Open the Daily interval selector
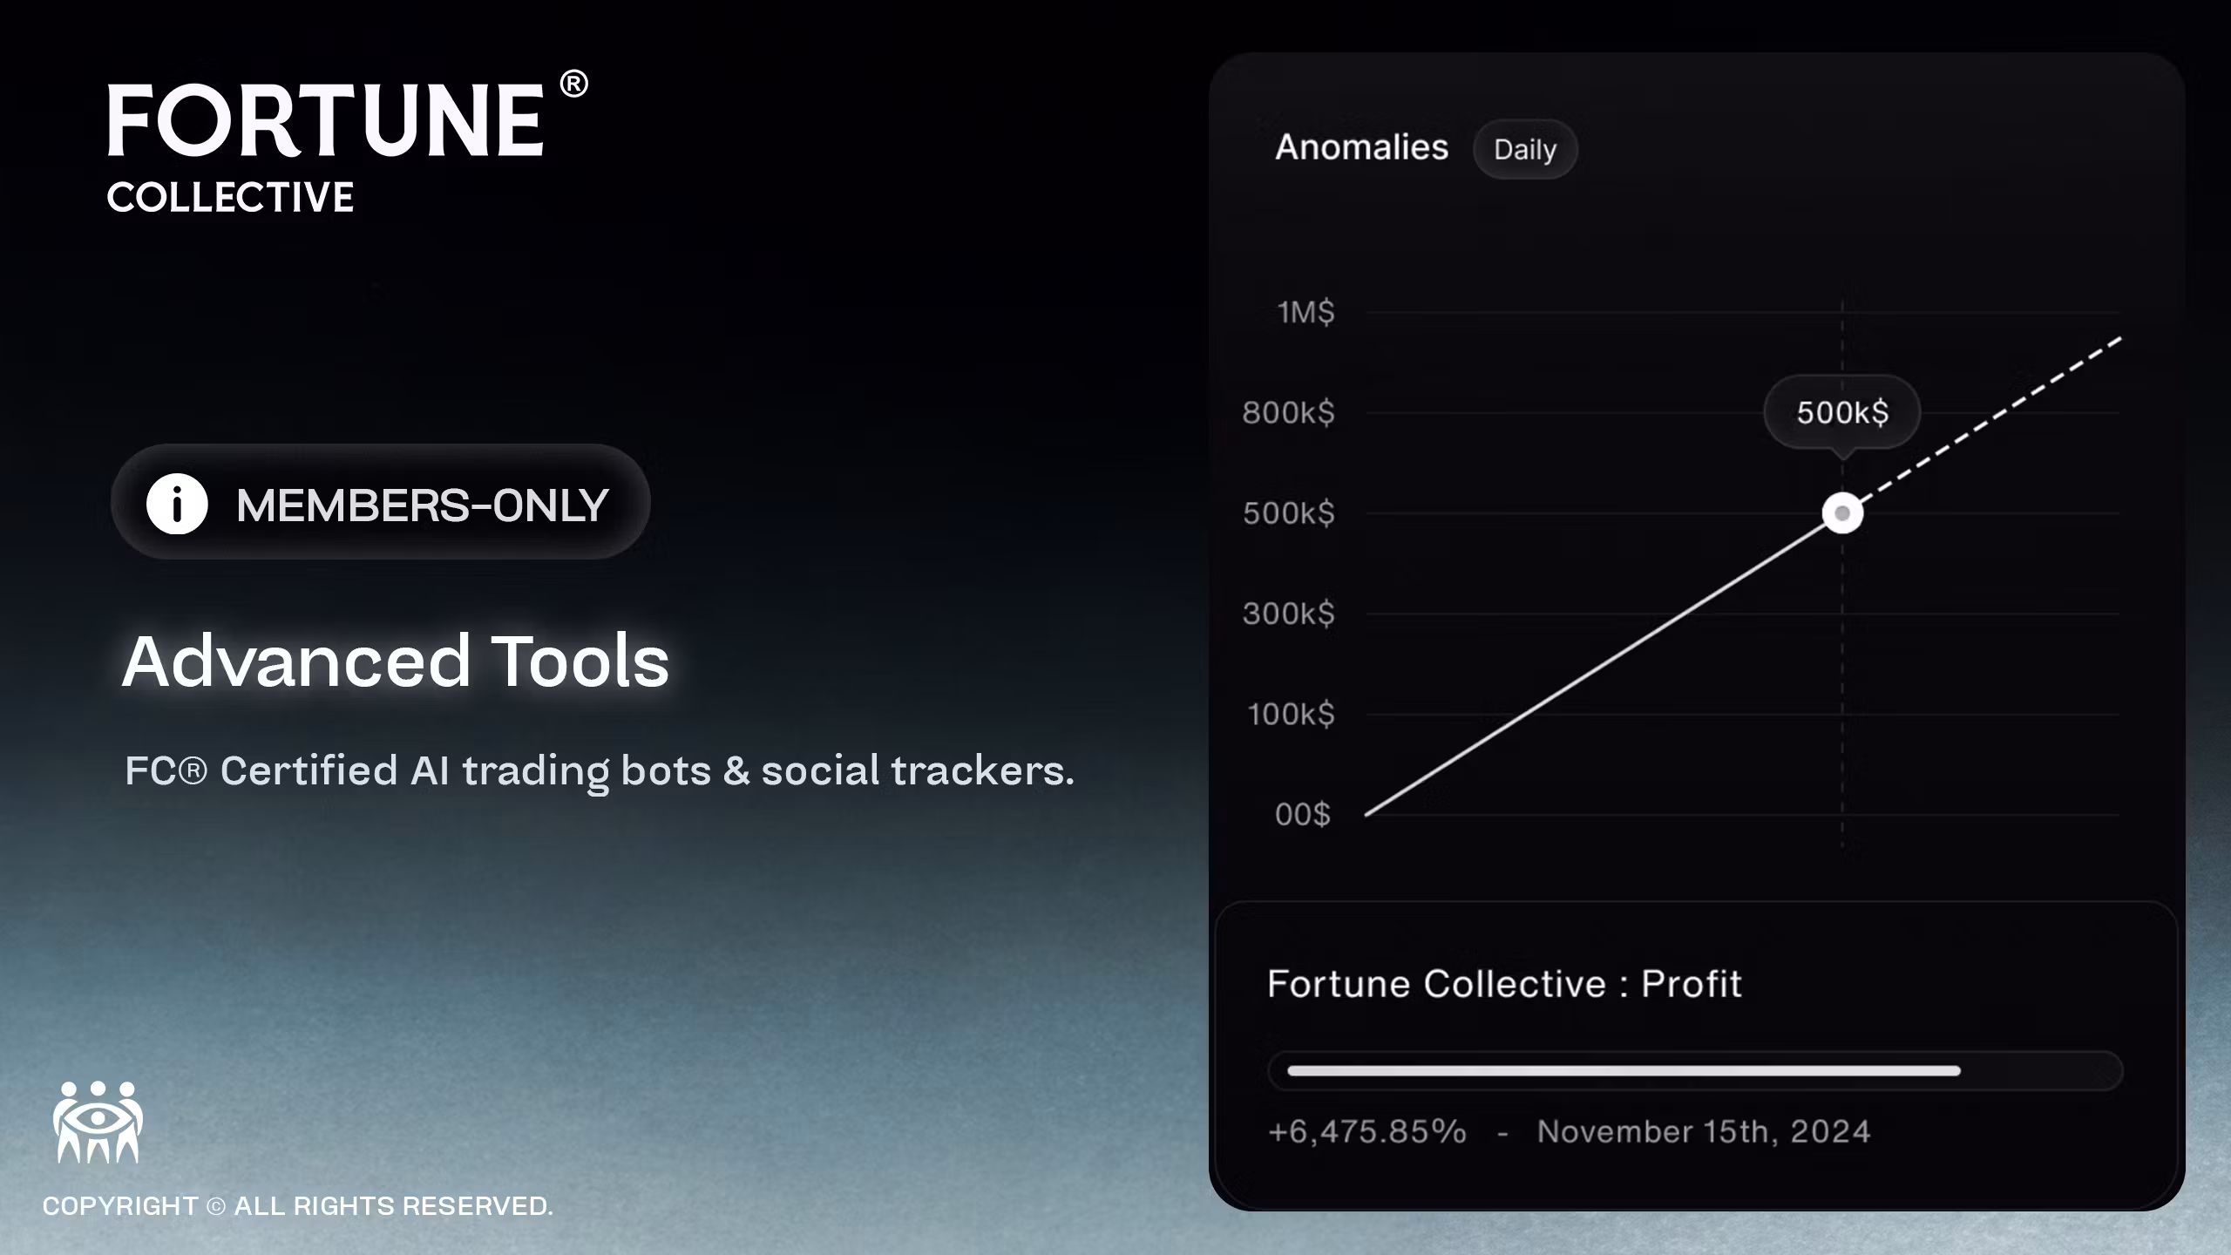 pos(1525,149)
